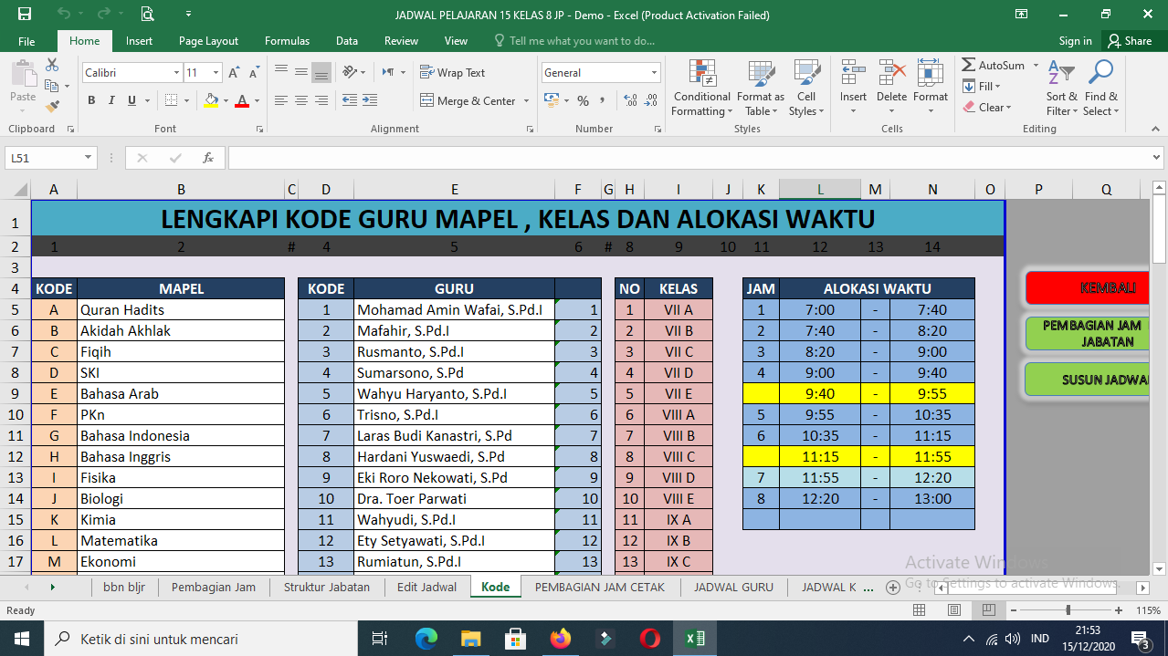This screenshot has width=1168, height=656.
Task: Click Sign in link
Action: point(1075,41)
